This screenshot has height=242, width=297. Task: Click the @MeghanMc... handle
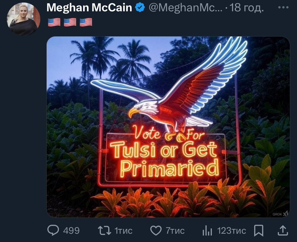(185, 8)
